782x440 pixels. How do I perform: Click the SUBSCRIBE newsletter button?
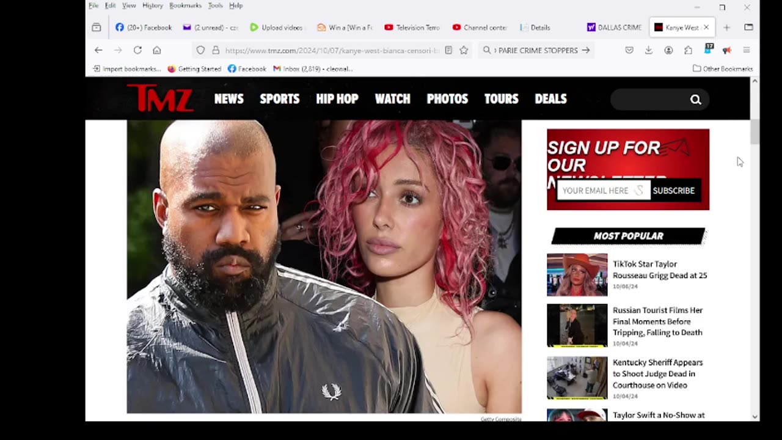[673, 191]
